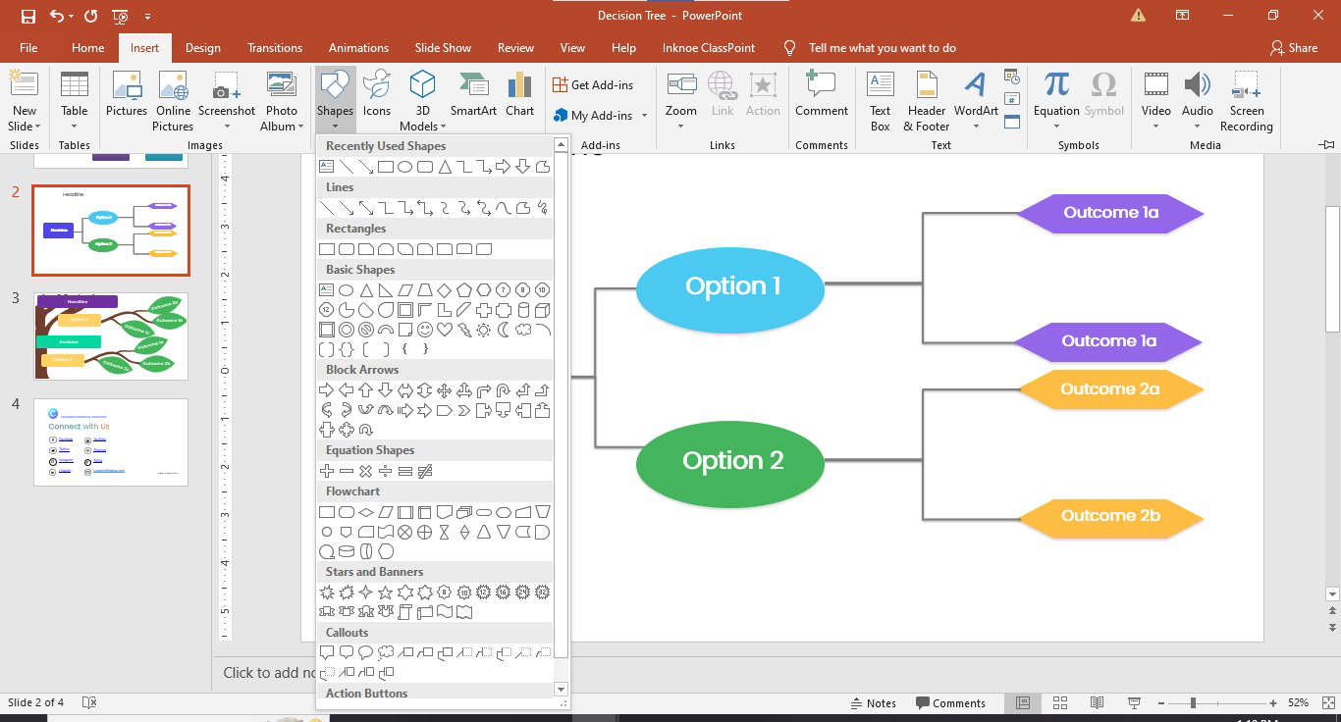
Task: Toggle the Comments pane in status bar
Action: pyautogui.click(x=950, y=702)
